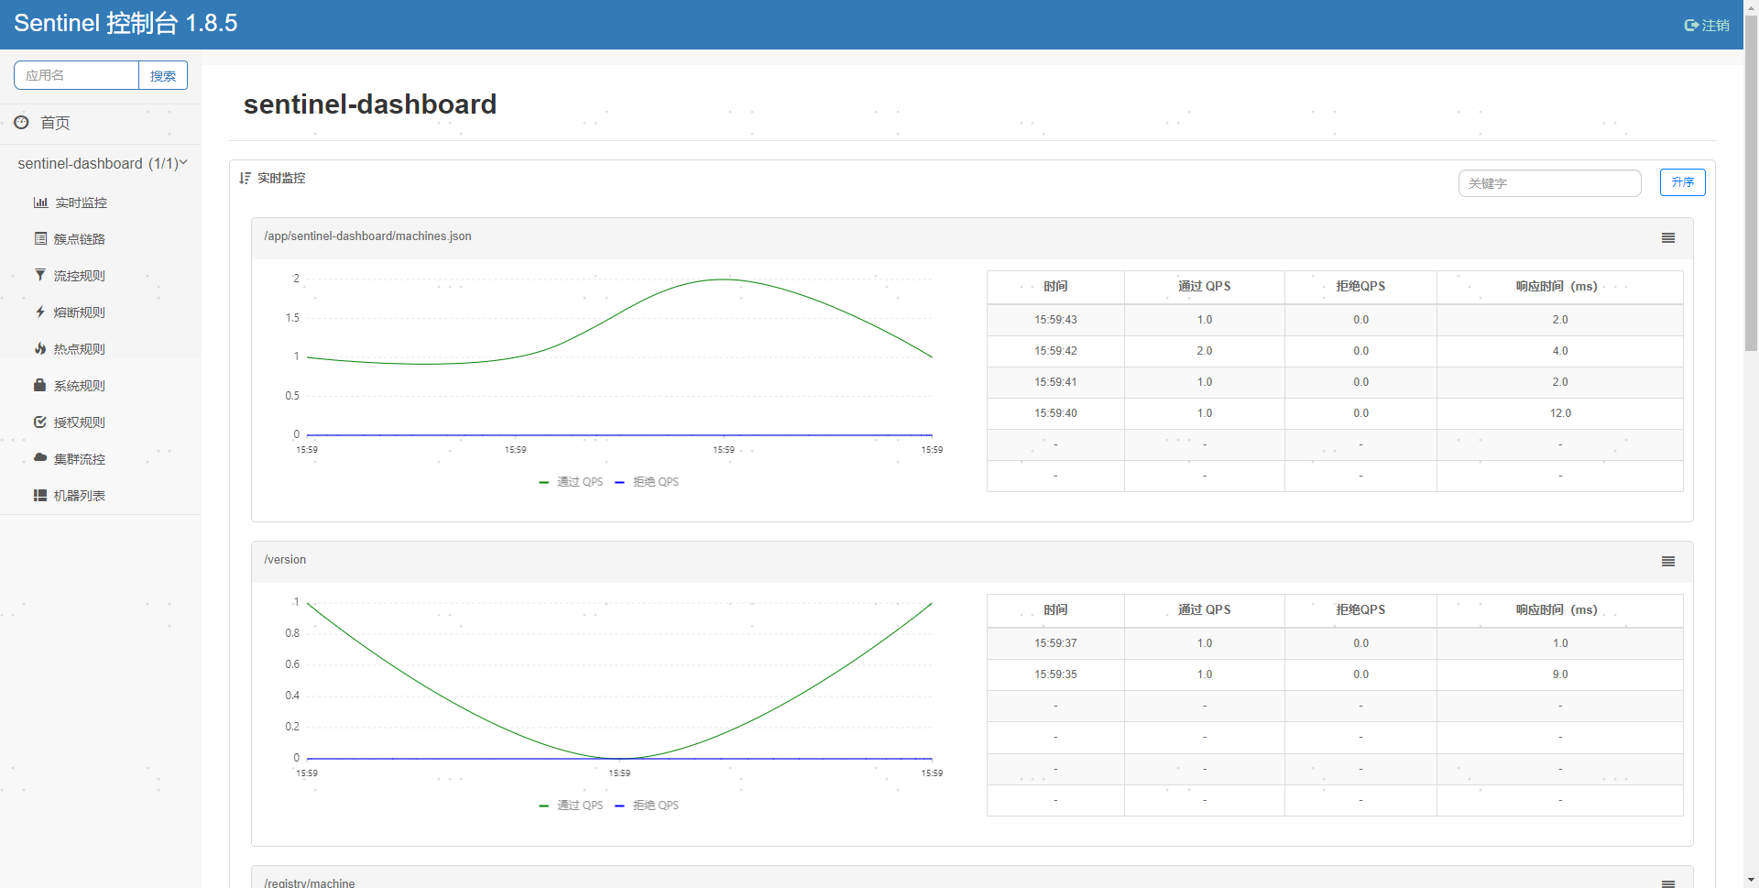Click the 15:59:41 time cell
The image size is (1759, 888).
click(x=1055, y=382)
